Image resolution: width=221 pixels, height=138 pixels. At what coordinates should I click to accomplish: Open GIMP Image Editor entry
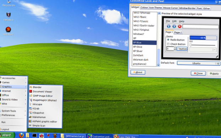coord(45,96)
